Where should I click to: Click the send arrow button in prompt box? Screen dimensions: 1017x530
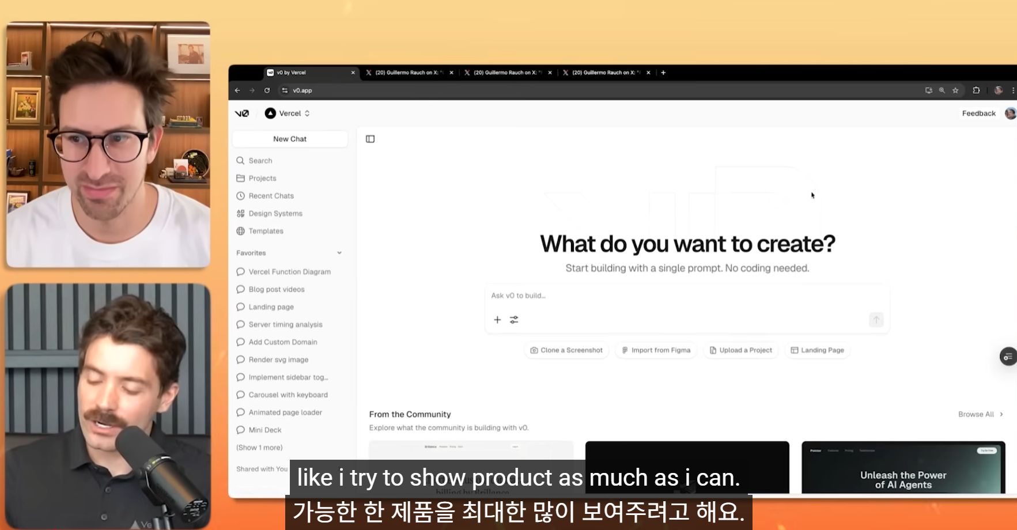[876, 320]
